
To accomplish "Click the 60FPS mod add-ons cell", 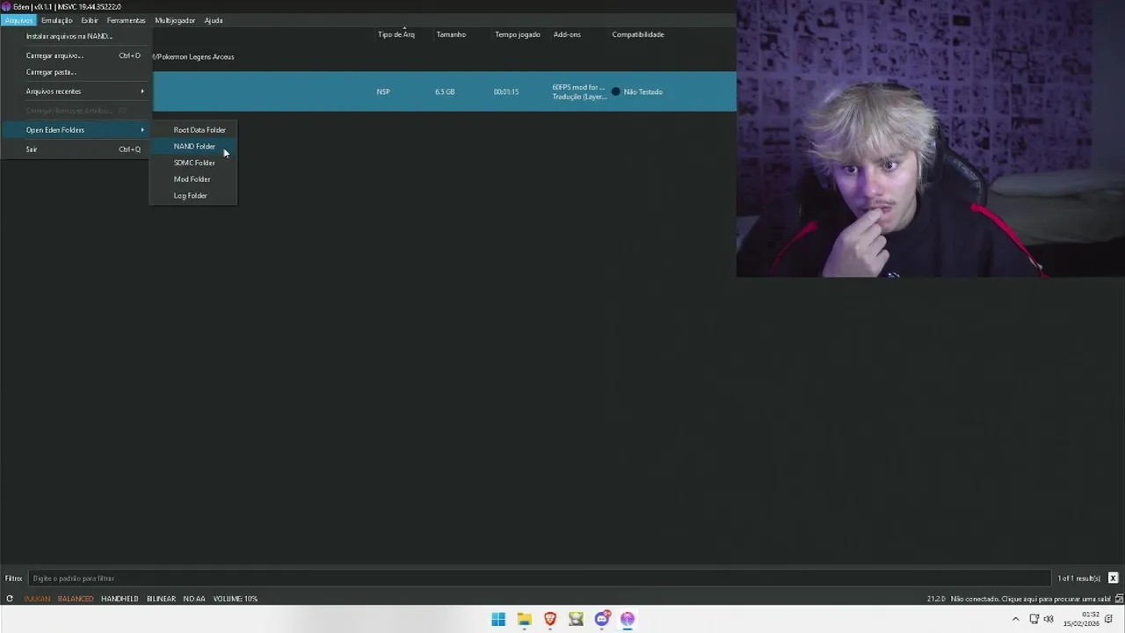I will tap(579, 91).
